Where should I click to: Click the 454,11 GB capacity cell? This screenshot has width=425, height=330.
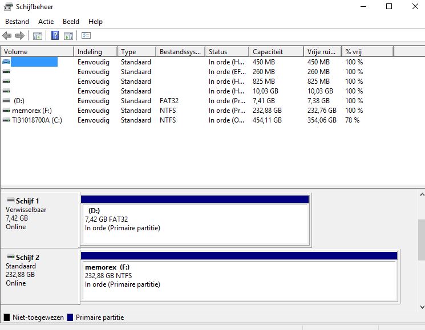pyautogui.click(x=267, y=120)
